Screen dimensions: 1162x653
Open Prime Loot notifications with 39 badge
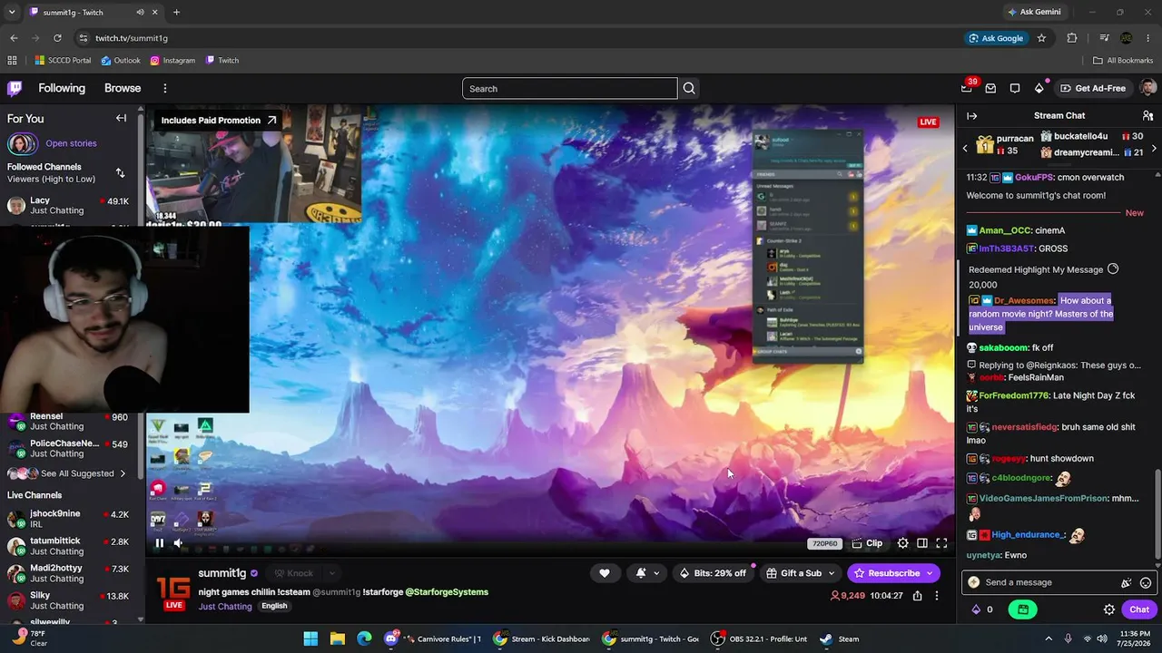pyautogui.click(x=967, y=88)
